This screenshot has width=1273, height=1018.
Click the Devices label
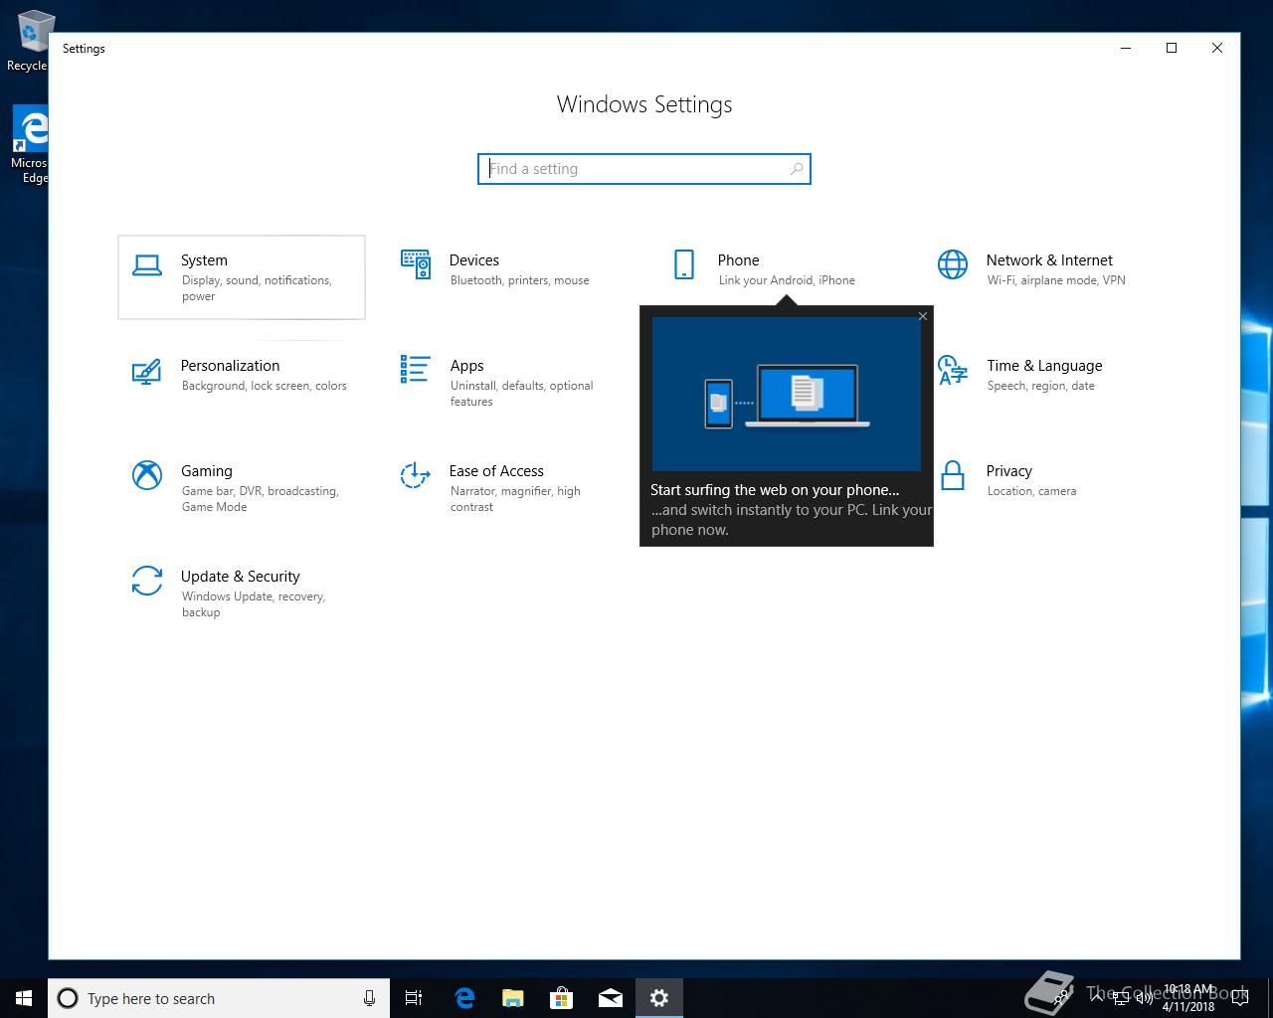474,260
